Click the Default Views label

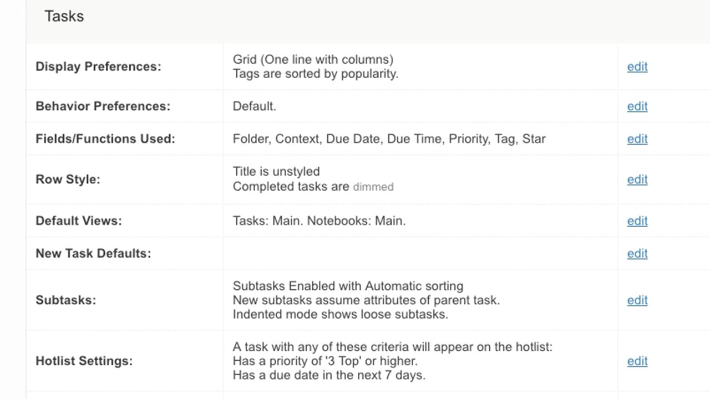pyautogui.click(x=78, y=221)
